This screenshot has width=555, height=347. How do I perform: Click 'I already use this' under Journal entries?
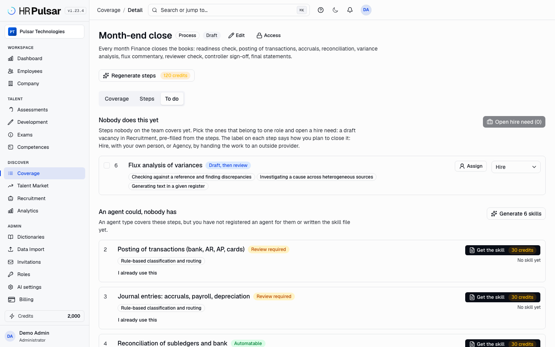click(138, 320)
